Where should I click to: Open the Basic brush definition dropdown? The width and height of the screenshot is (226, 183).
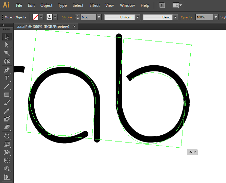pyautogui.click(x=175, y=17)
